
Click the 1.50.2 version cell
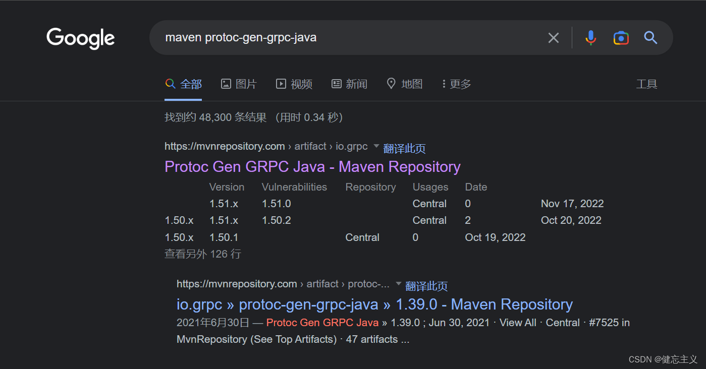(276, 220)
